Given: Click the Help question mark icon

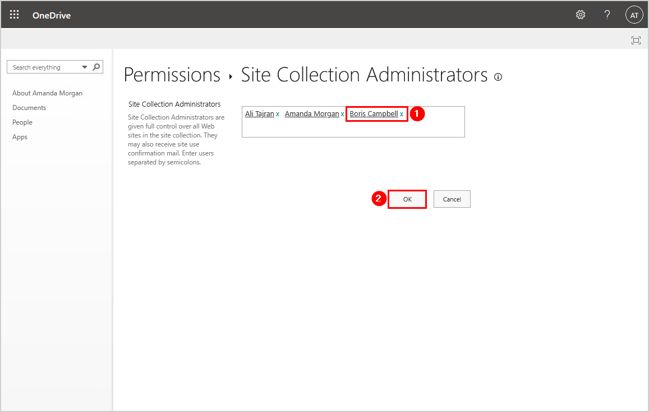Looking at the screenshot, I should click(607, 15).
